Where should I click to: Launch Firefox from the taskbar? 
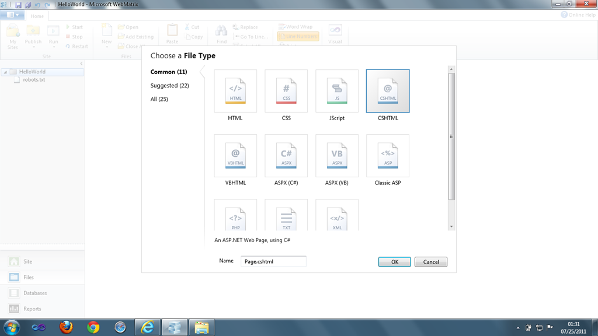click(66, 327)
